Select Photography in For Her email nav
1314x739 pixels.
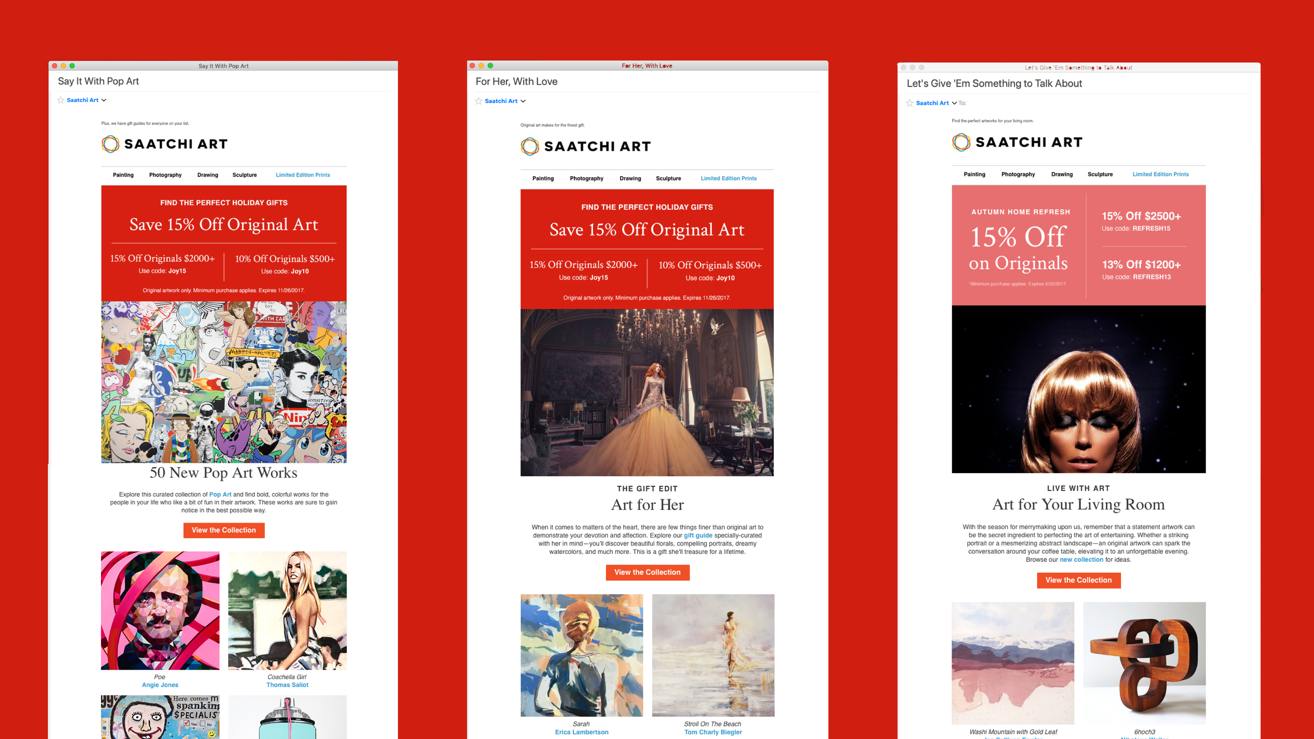coord(587,179)
